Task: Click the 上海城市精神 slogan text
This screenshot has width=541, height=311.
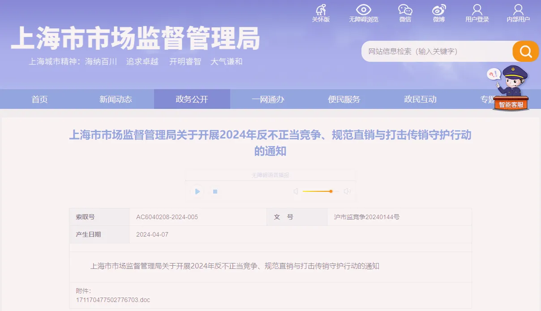Action: click(x=136, y=61)
